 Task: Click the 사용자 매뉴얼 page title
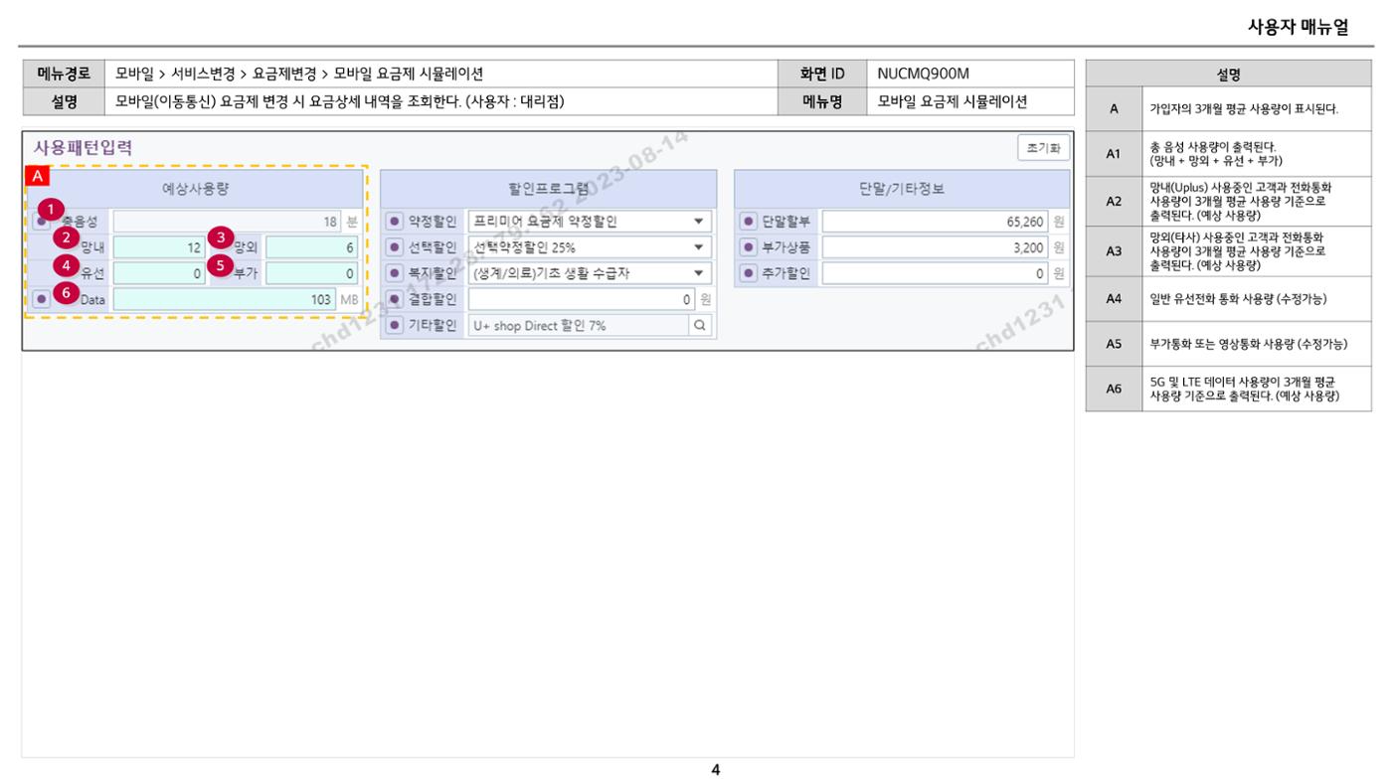click(x=1298, y=28)
